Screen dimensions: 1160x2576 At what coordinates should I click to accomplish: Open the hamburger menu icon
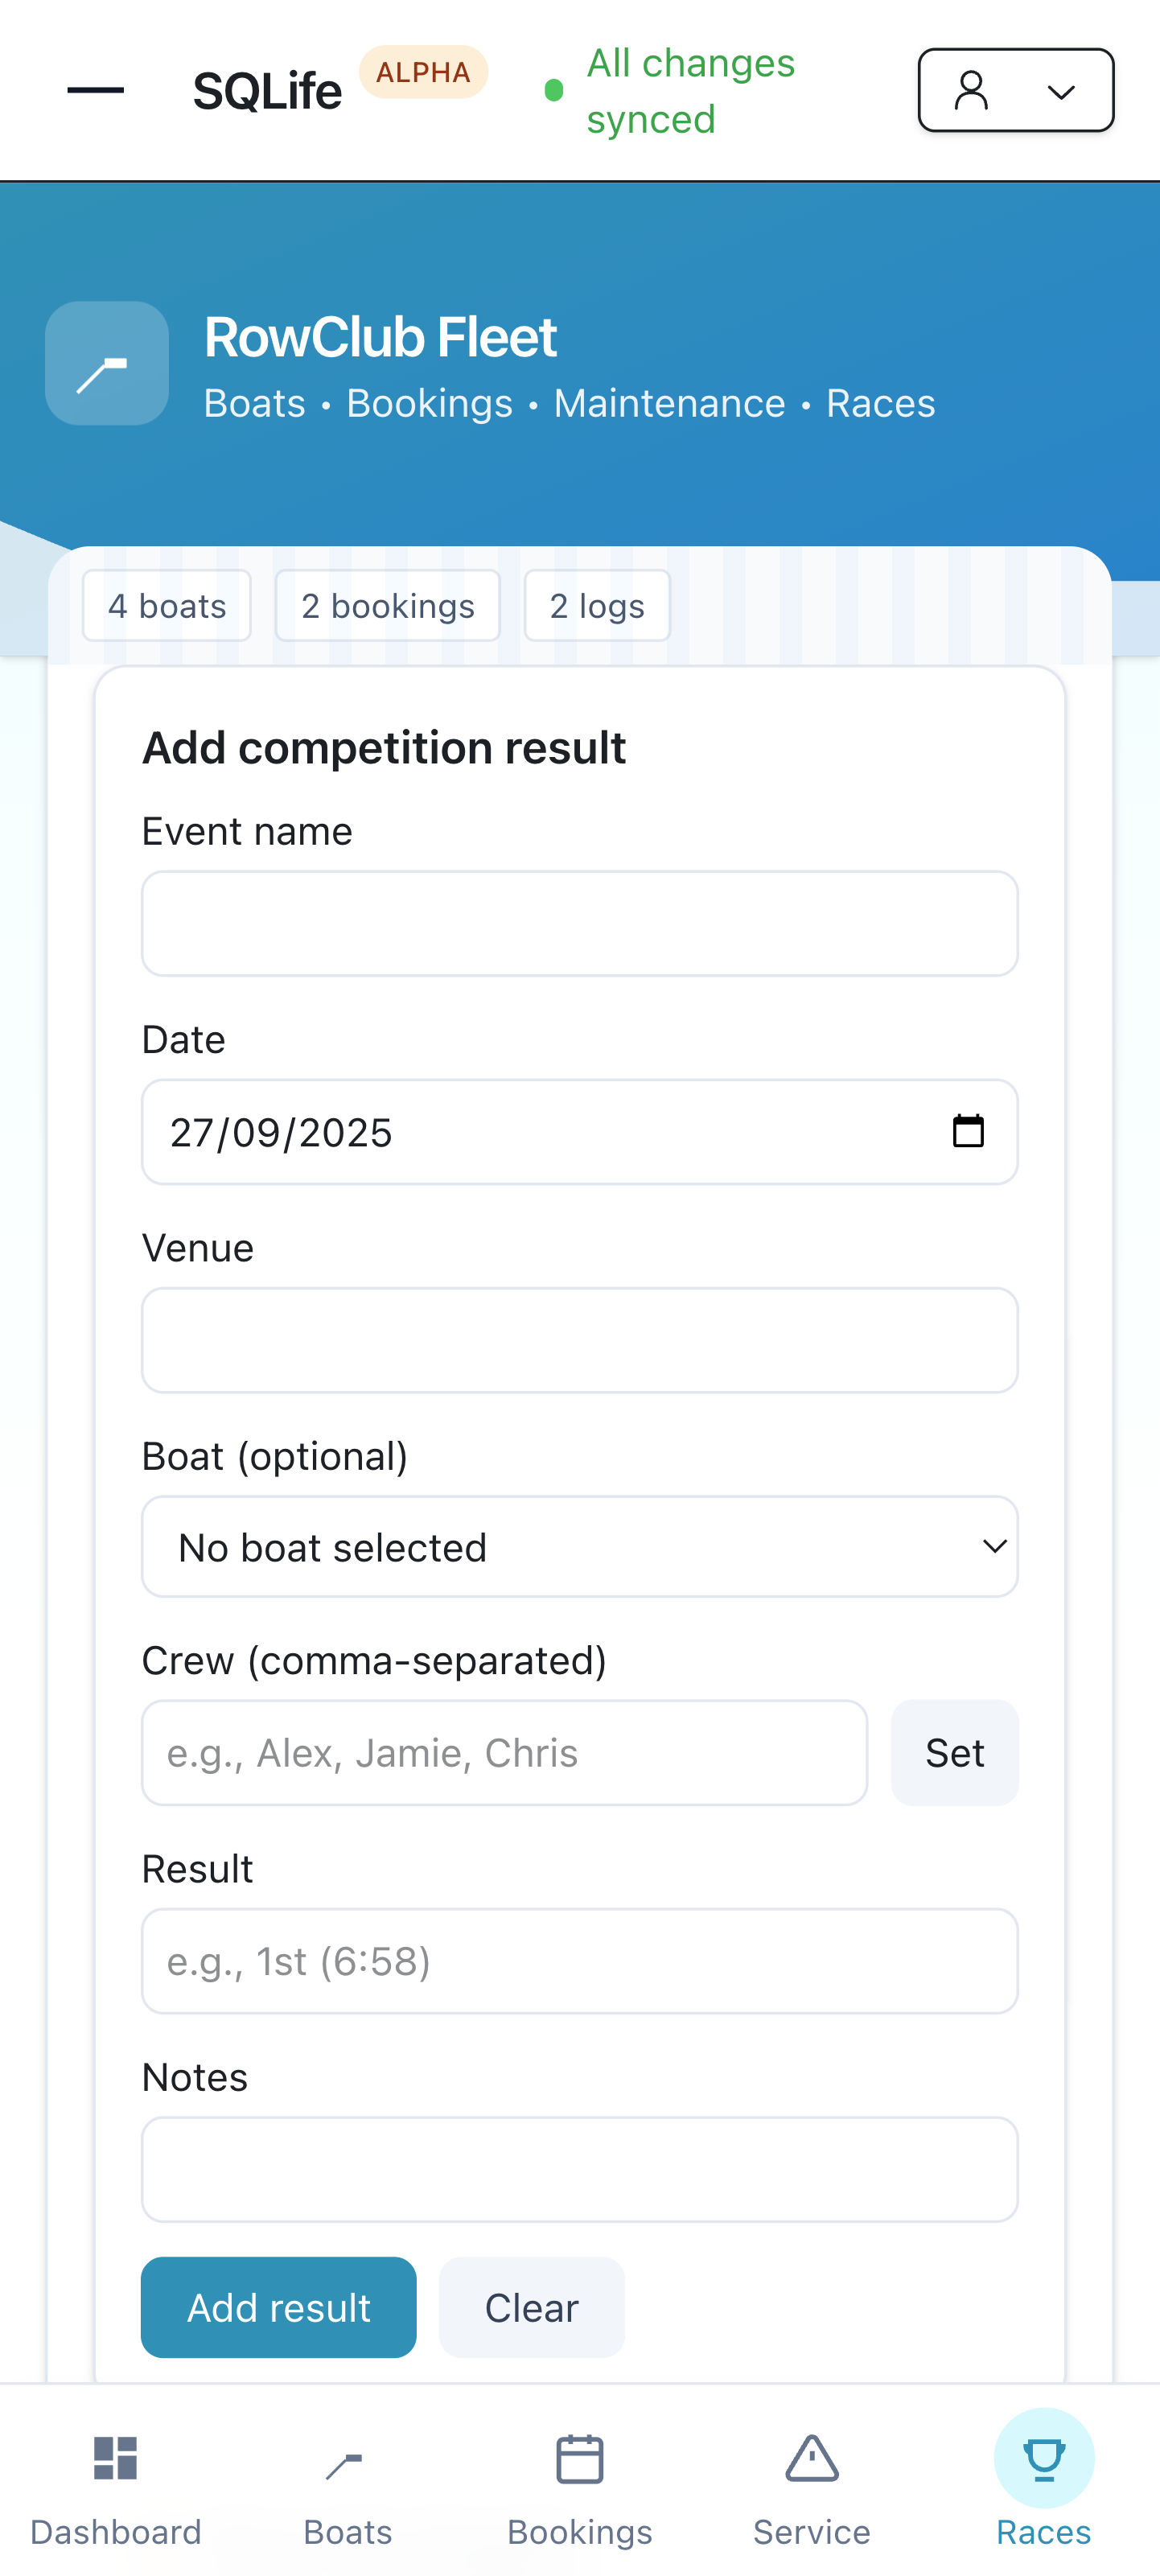[x=95, y=90]
